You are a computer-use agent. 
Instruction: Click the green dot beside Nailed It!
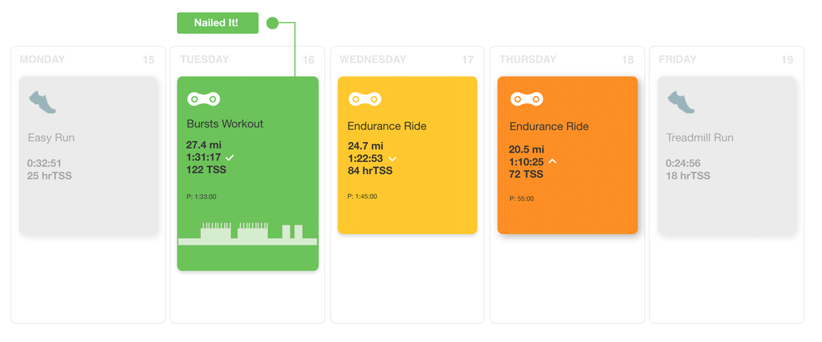point(272,23)
